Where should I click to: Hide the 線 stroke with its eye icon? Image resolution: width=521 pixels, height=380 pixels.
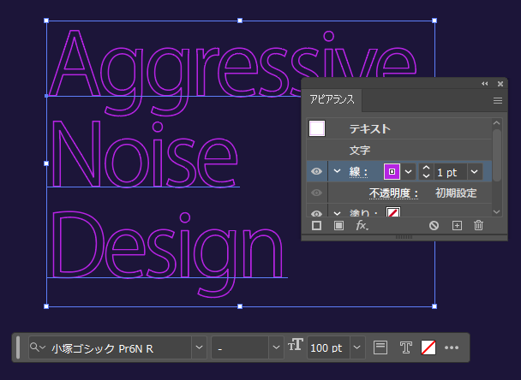pyautogui.click(x=317, y=172)
